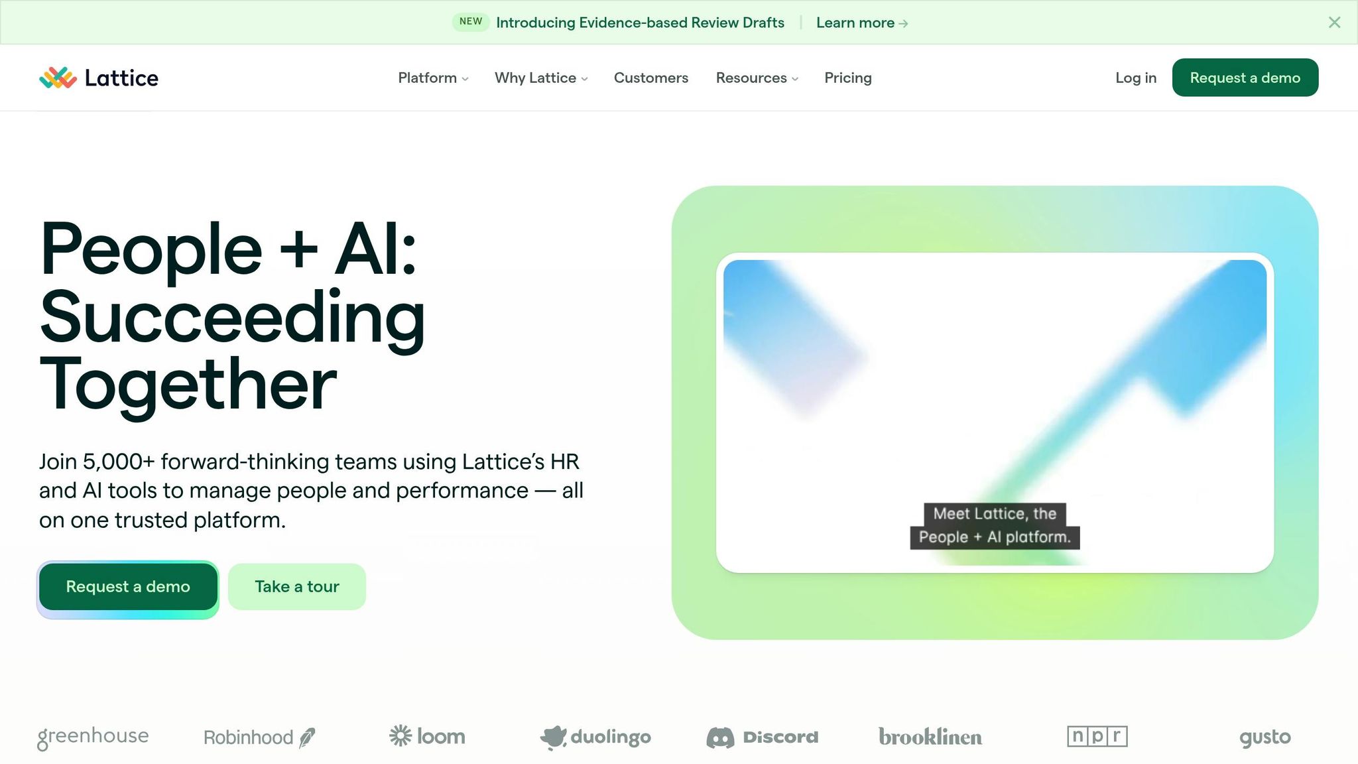Click the loom logo
1358x764 pixels.
pos(427,736)
